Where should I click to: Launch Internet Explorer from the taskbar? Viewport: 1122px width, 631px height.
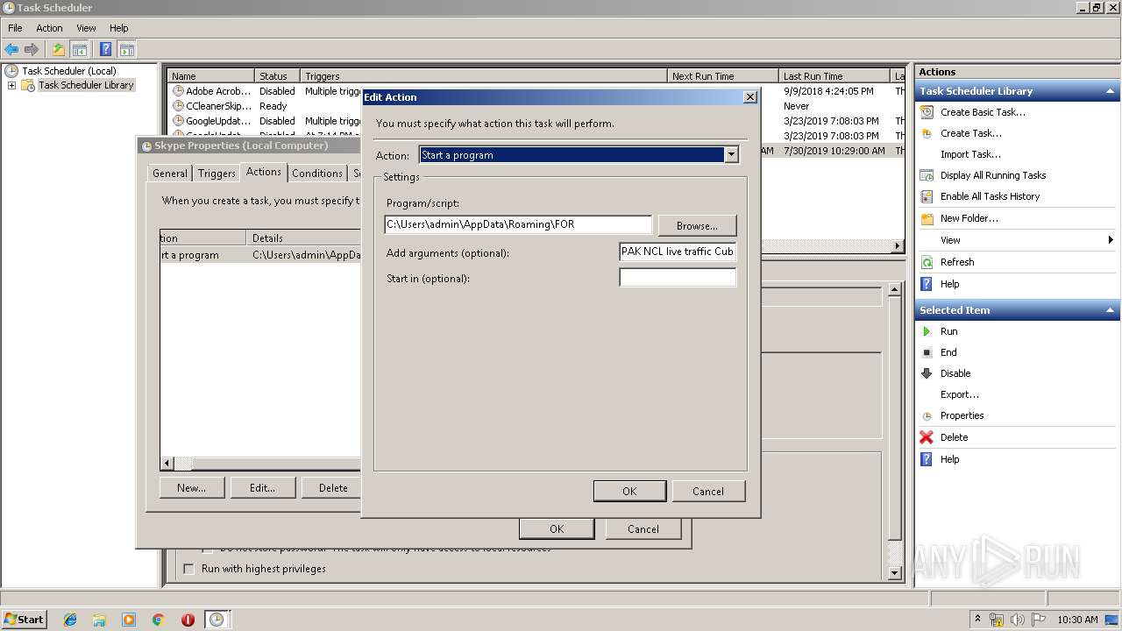point(70,620)
